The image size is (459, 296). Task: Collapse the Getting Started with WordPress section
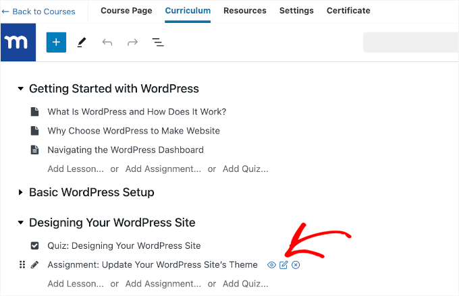21,89
